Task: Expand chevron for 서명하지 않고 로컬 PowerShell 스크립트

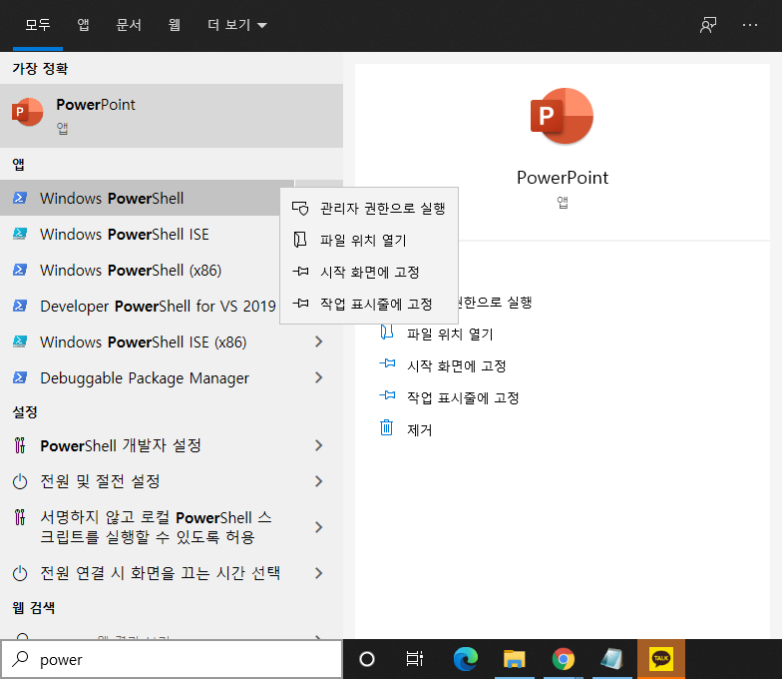Action: click(x=319, y=527)
